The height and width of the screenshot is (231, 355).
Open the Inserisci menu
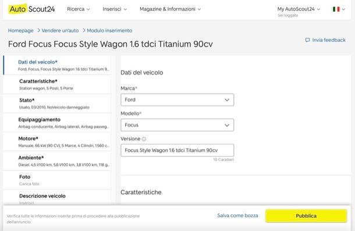click(x=115, y=9)
